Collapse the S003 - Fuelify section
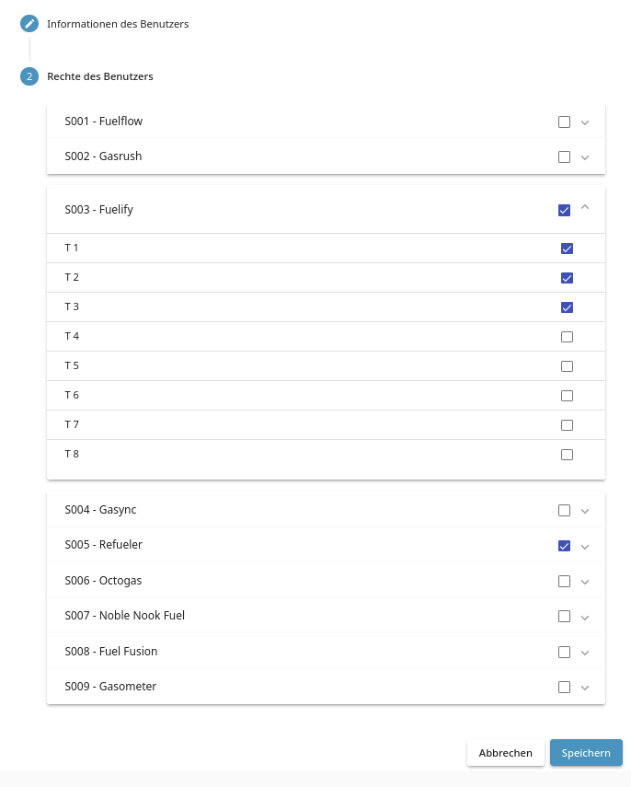Image resolution: width=631 pixels, height=787 pixels. [585, 208]
